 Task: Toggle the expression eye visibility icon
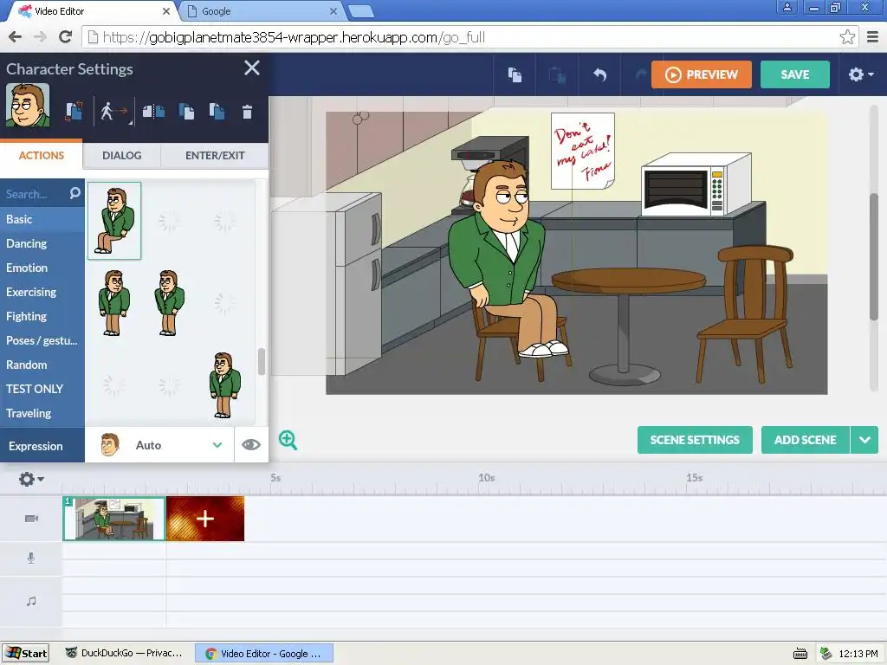pyautogui.click(x=251, y=445)
